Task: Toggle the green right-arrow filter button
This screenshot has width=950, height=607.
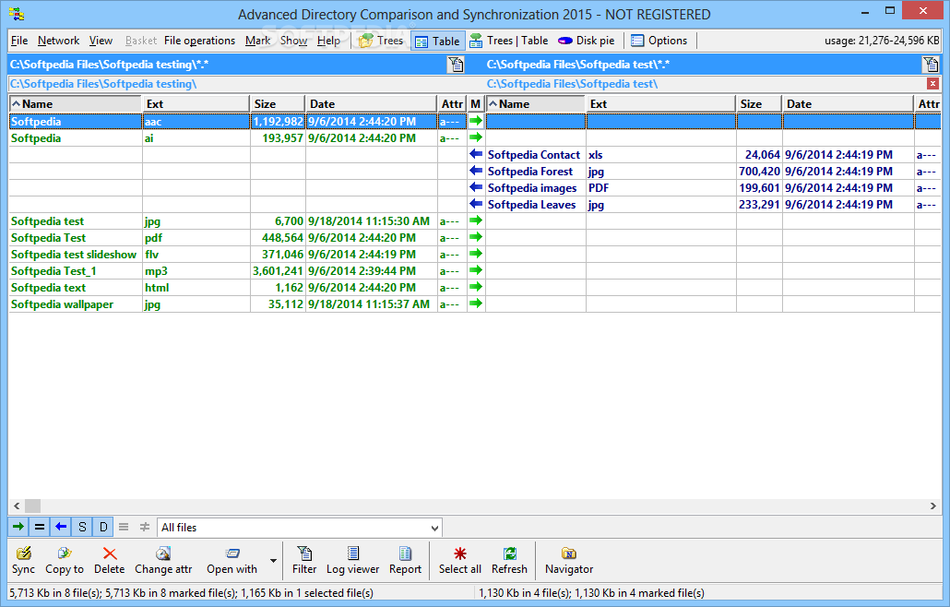Action: pos(18,527)
